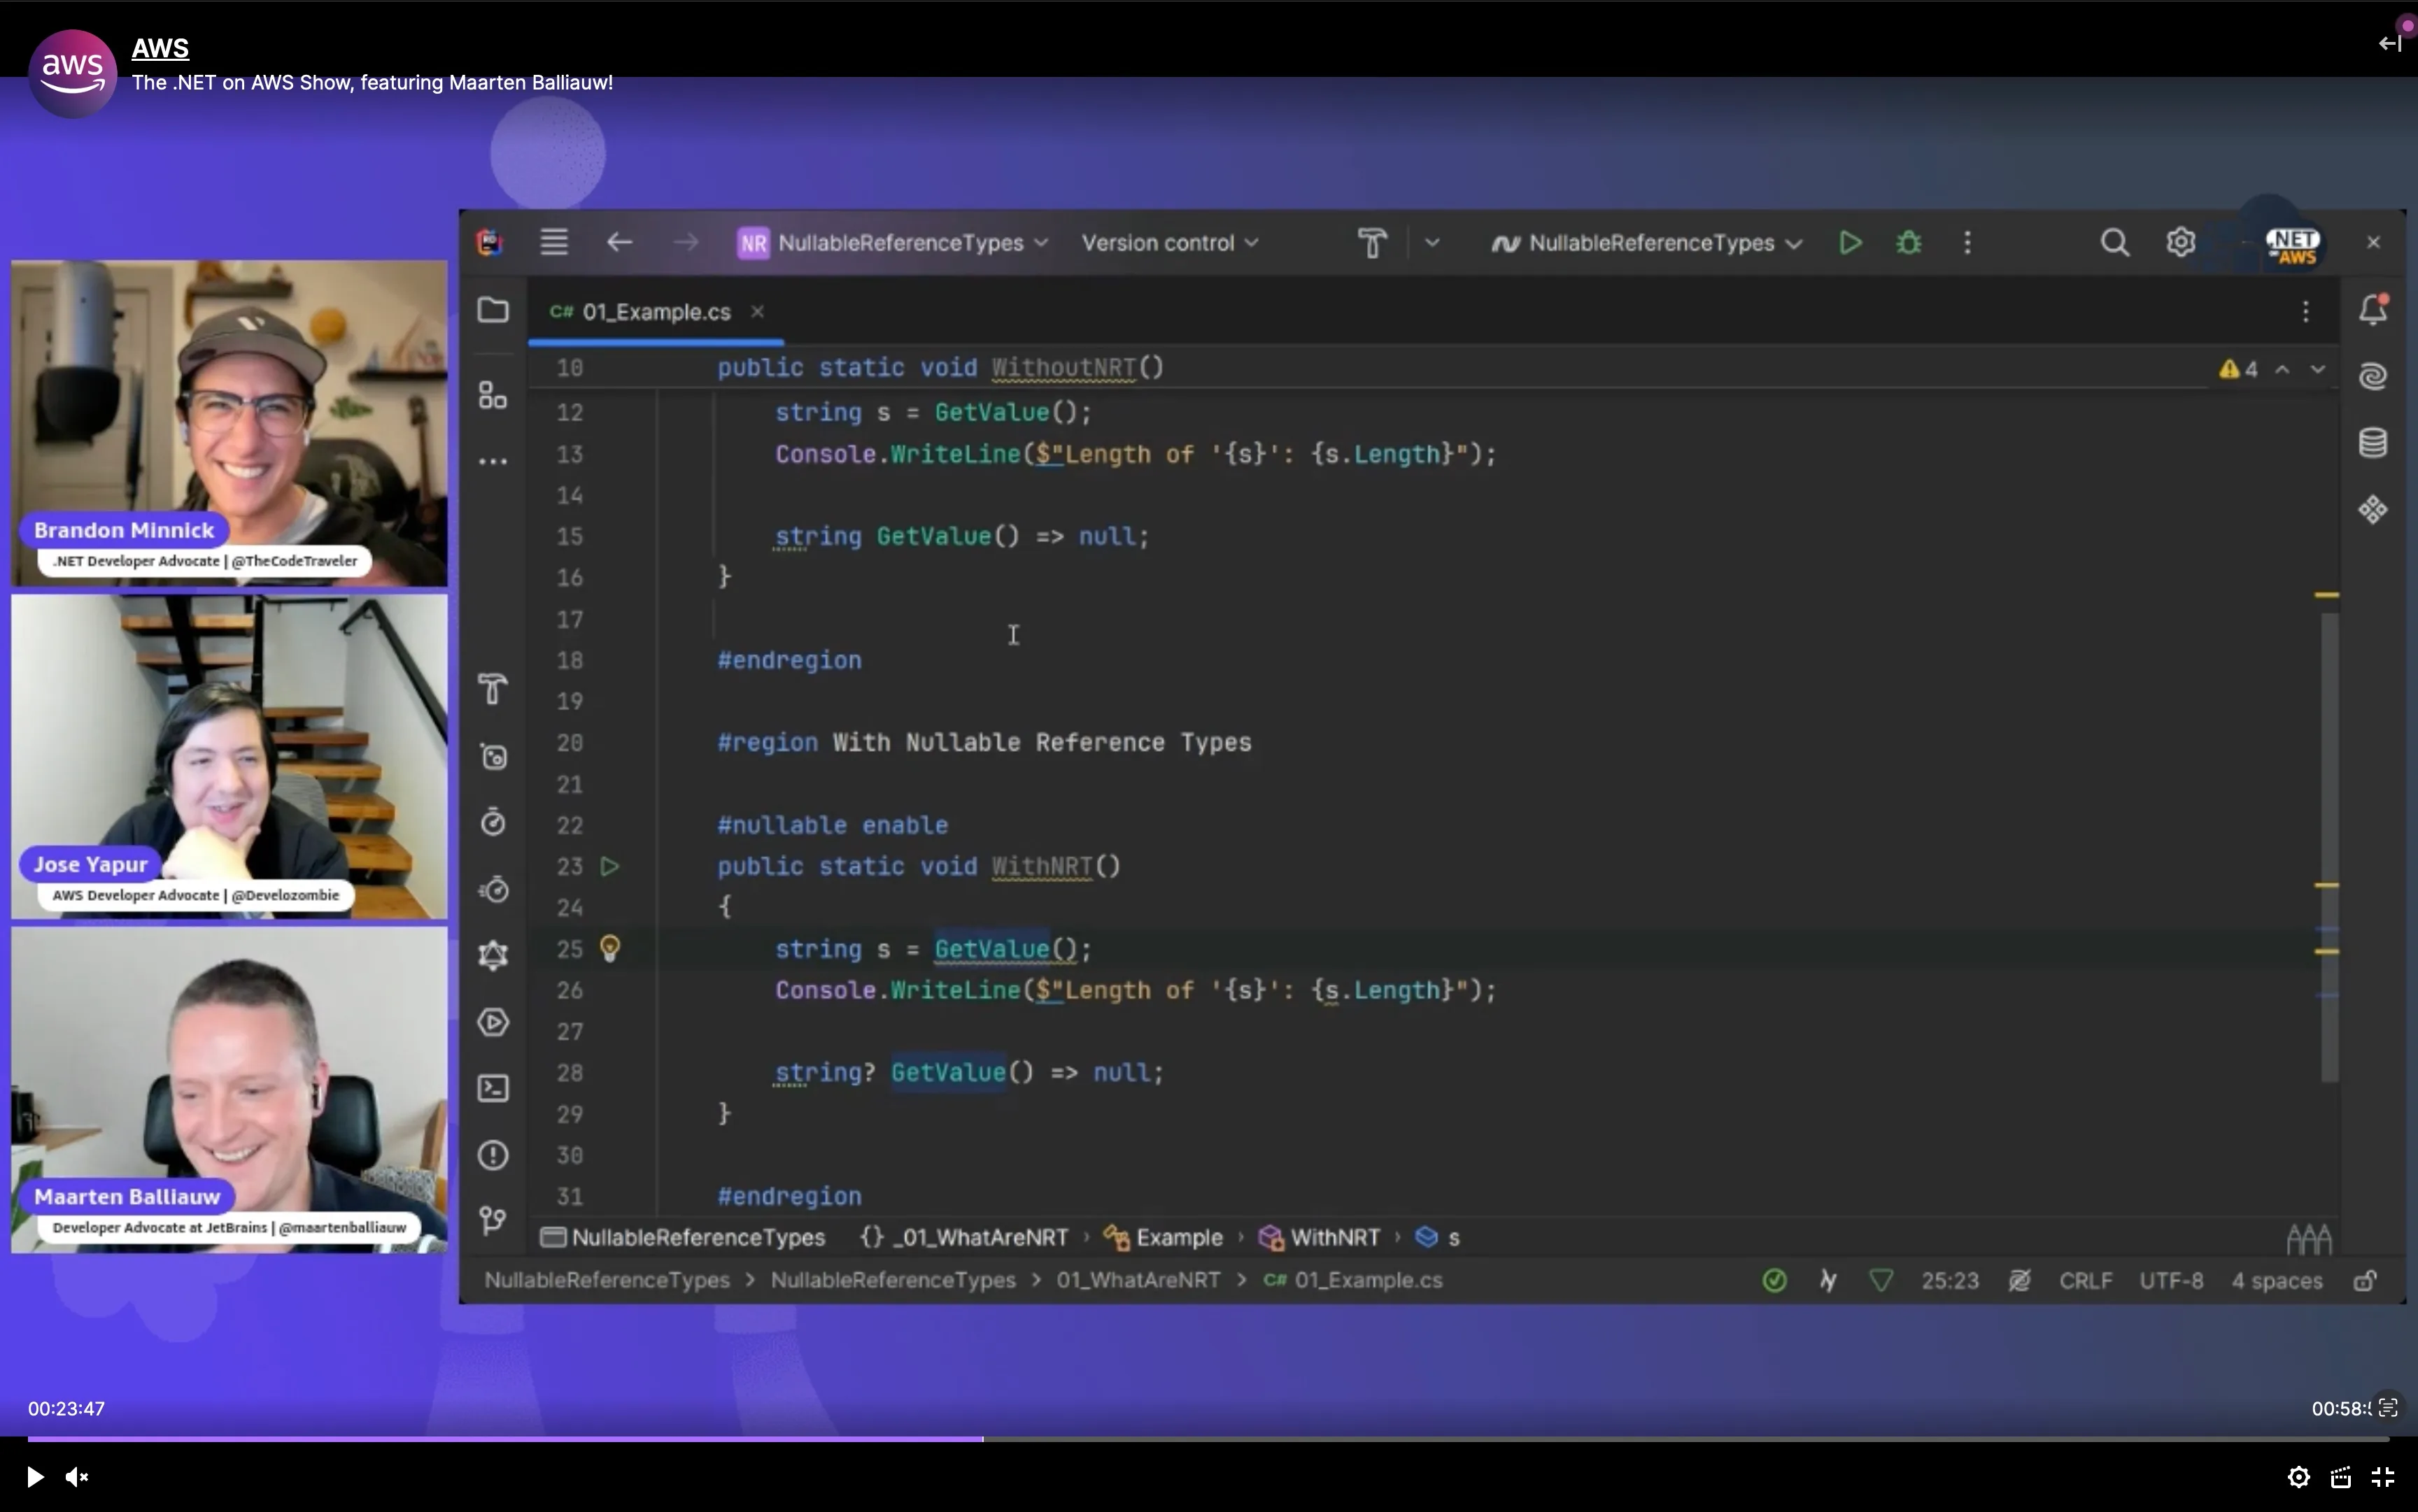Expand the build options chevron dropdown
Screen dimensions: 2418x1512
coord(1431,242)
